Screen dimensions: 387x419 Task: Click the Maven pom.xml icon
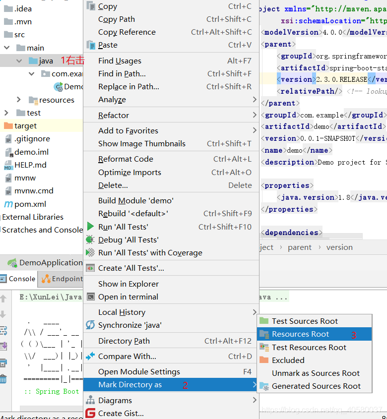coord(8,204)
